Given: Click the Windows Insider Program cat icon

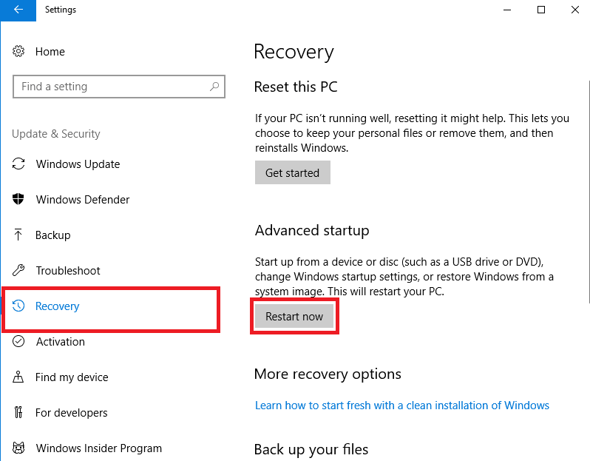Looking at the screenshot, I should tap(18, 448).
